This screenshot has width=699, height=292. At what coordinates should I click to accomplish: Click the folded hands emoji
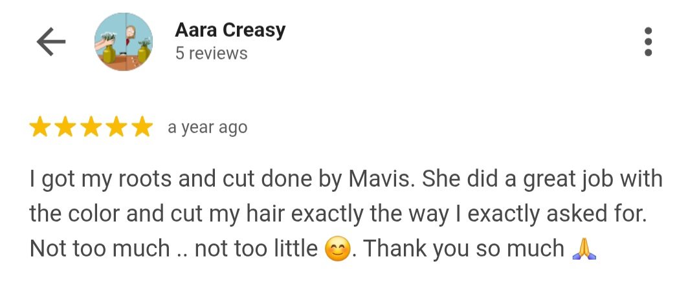(584, 249)
